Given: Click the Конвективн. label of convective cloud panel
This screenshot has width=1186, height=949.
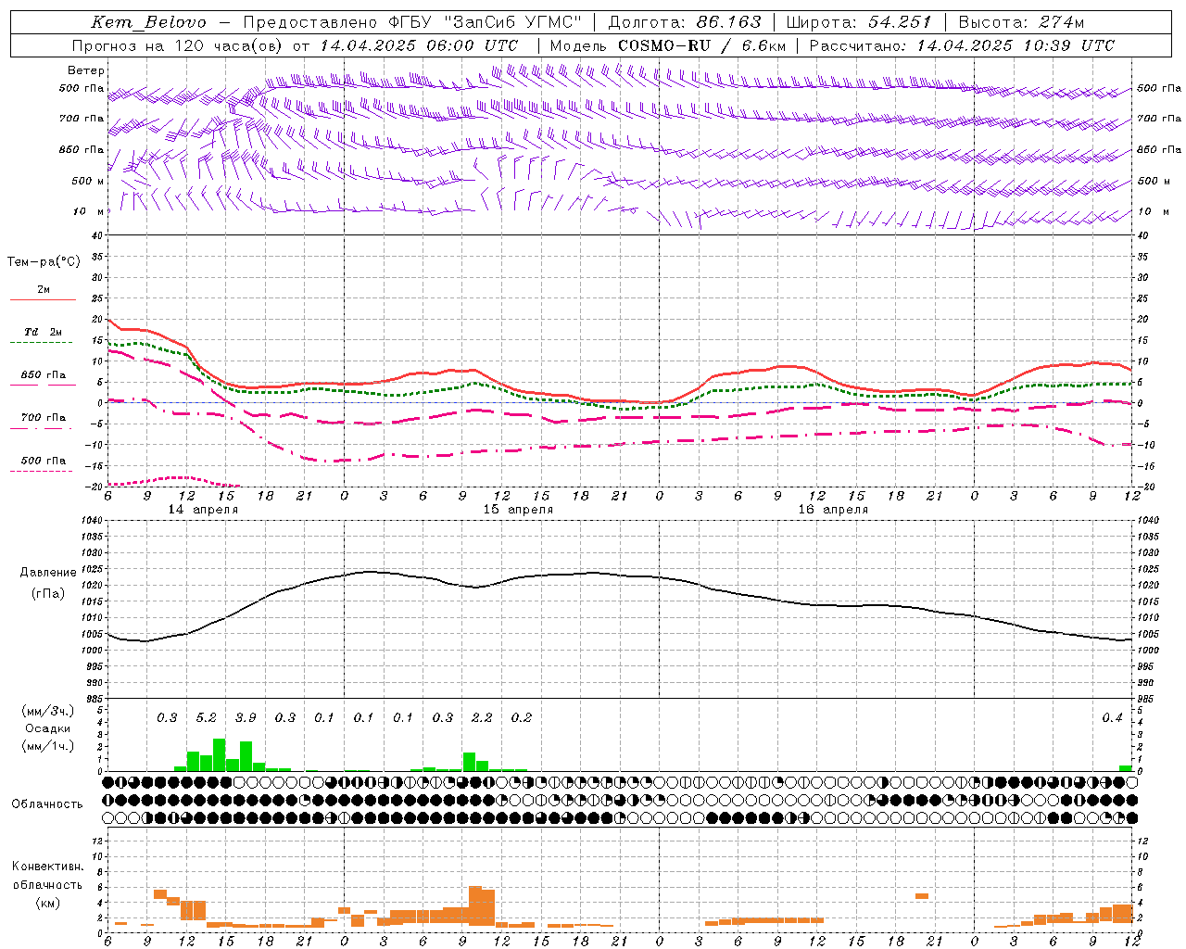Looking at the screenshot, I should coord(47,867).
